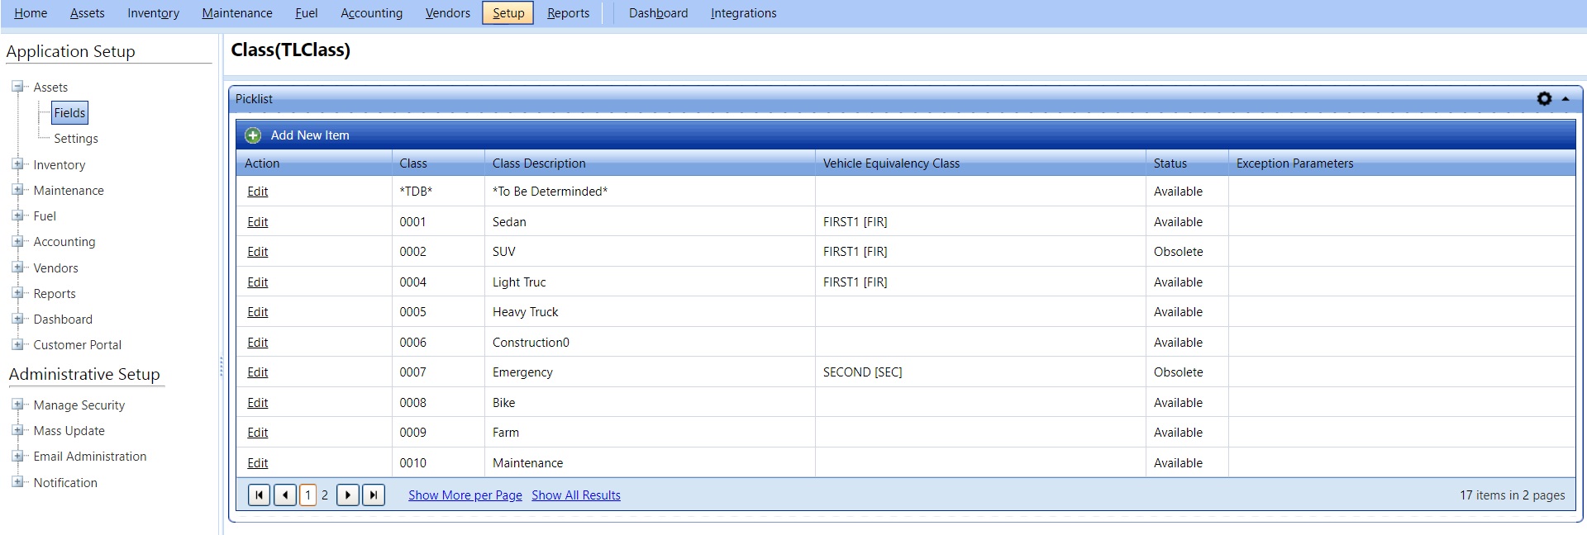Viewport: 1587px width, 535px height.
Task: Edit the 0010 Maintenance row
Action: tap(258, 463)
